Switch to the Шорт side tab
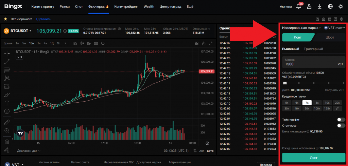The height and width of the screenshot is (166, 348). click(330, 37)
